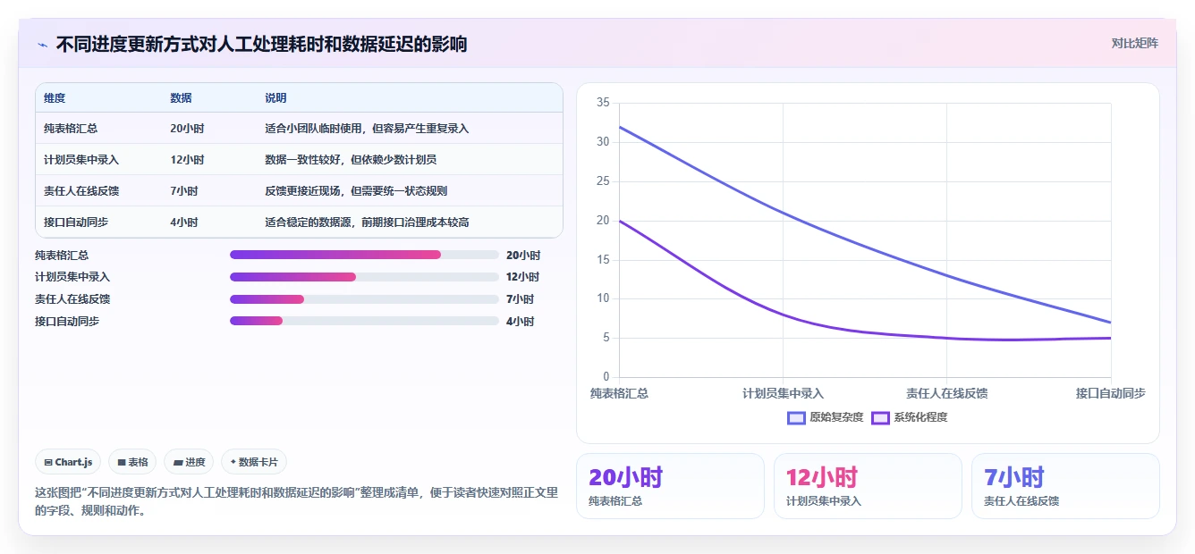Image resolution: width=1195 pixels, height=554 pixels.
Task: Open the 20小时 纯表格汇总 data card
Action: tap(670, 486)
